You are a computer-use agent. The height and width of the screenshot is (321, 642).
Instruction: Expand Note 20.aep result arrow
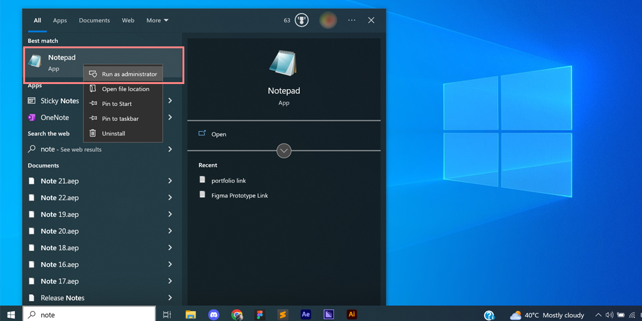pos(171,231)
